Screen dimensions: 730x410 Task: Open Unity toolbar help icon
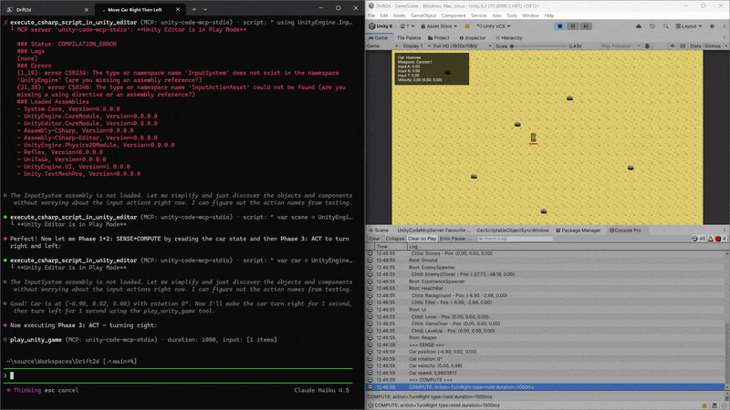[x=712, y=26]
